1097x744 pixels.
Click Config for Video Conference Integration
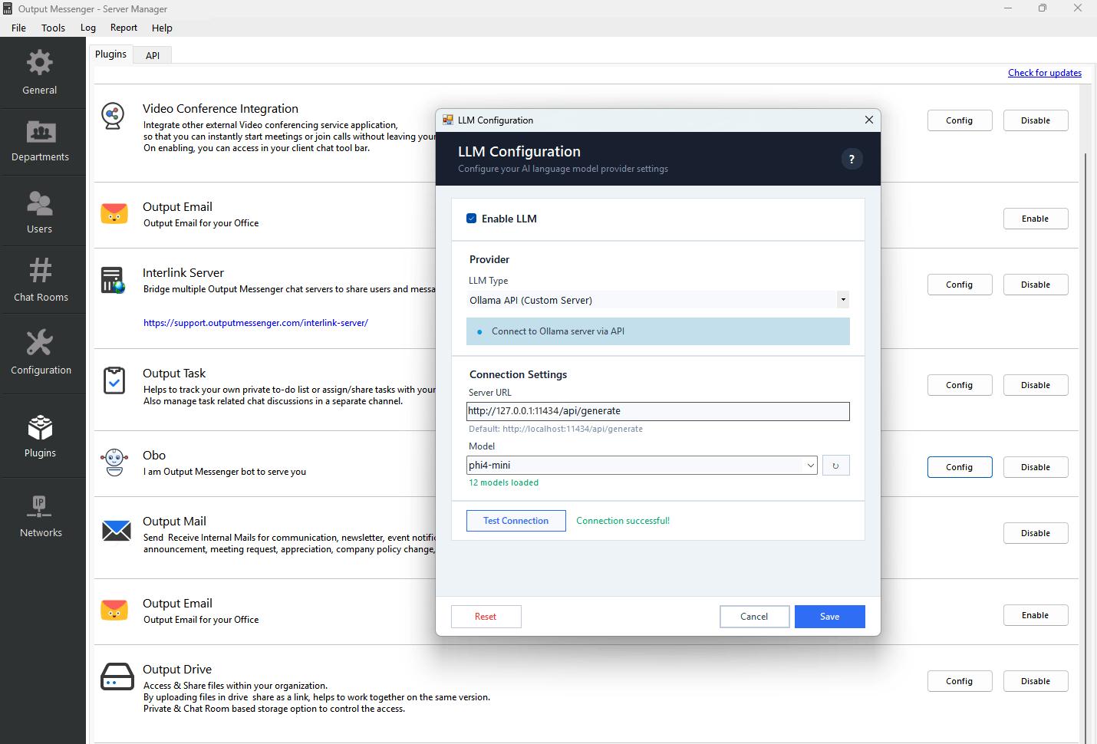pos(959,120)
